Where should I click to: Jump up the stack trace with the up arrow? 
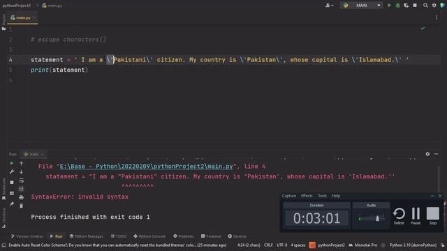[22, 163]
